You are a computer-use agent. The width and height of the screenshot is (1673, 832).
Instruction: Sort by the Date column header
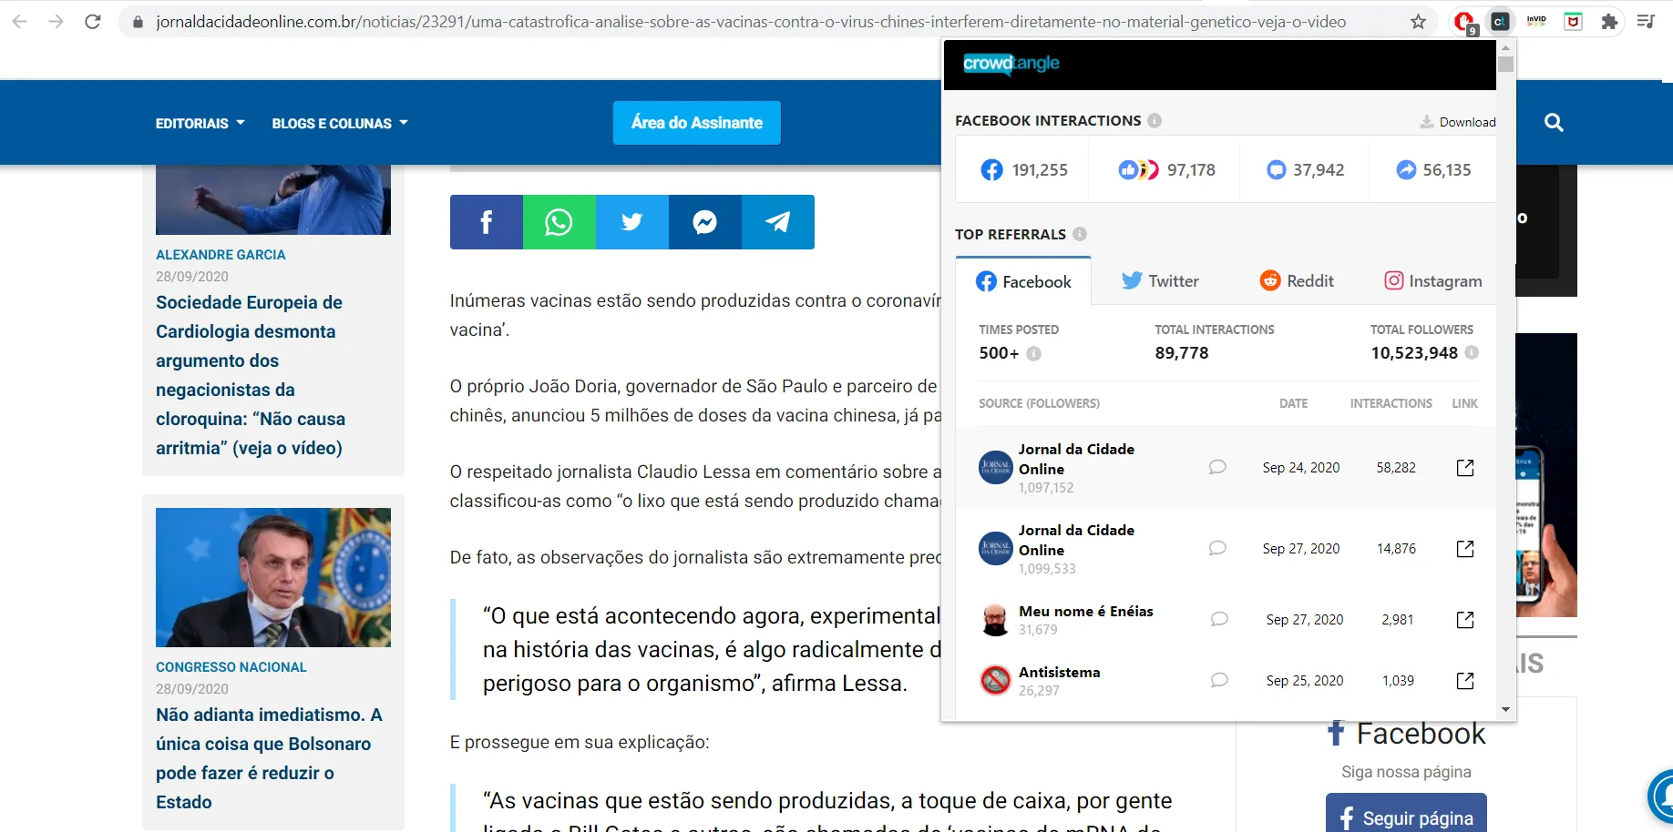tap(1293, 403)
